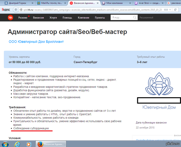Click the salary text от 50 000 до 60 000 руб.

point(25,62)
